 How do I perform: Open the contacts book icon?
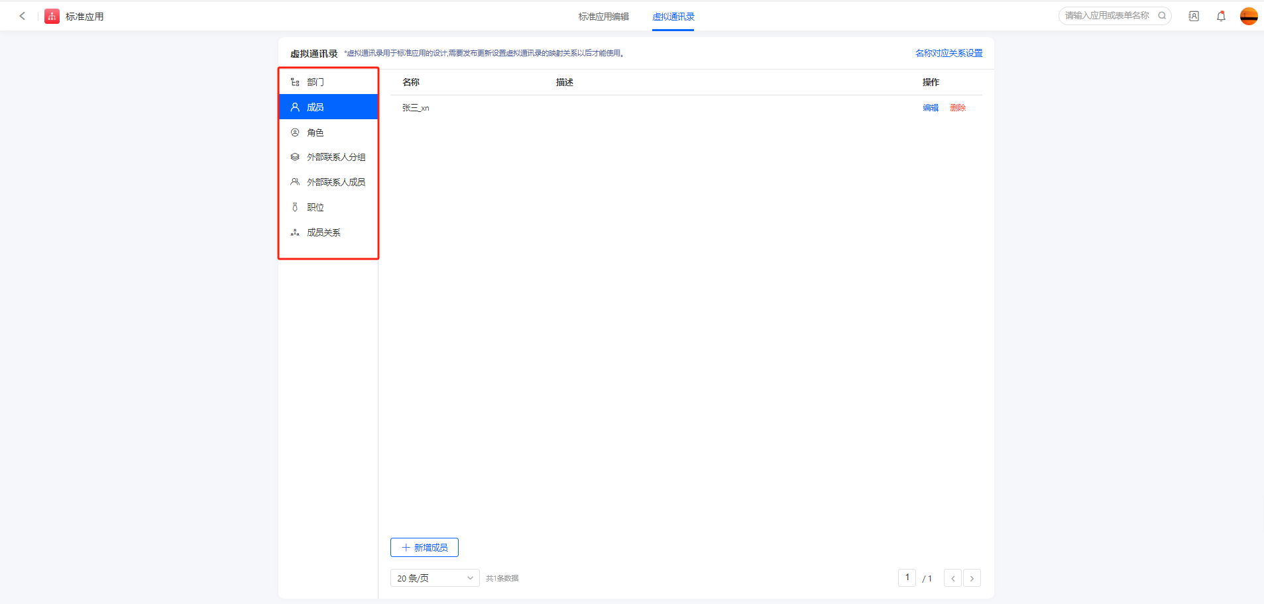tap(1194, 17)
